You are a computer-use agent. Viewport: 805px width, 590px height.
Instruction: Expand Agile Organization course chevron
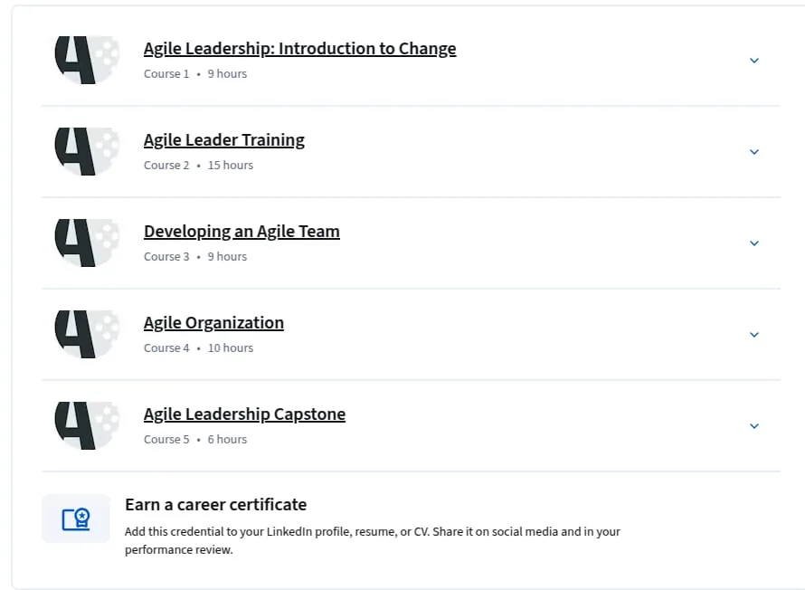pos(754,335)
